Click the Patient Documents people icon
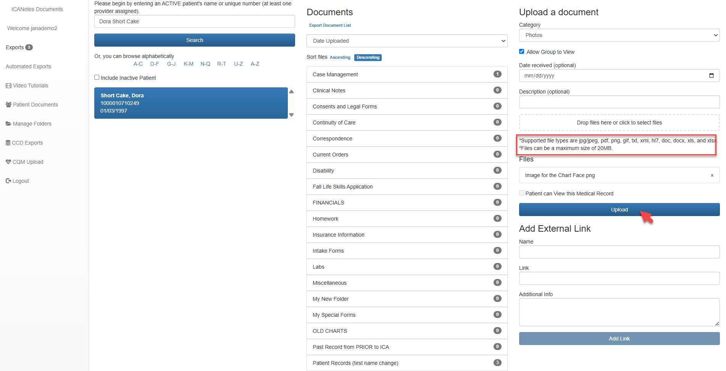The width and height of the screenshot is (726, 371). (8, 105)
